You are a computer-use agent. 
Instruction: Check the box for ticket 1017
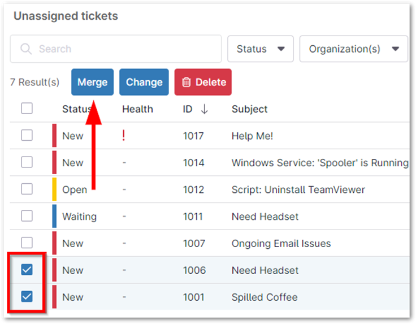27,135
